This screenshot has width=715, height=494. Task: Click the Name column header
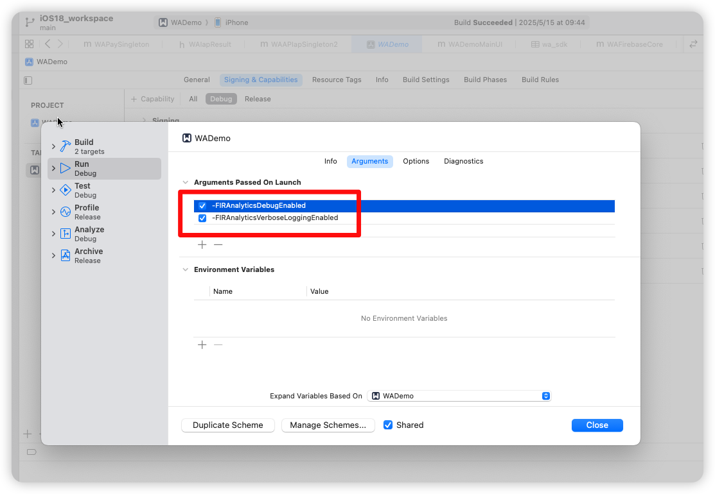pyautogui.click(x=222, y=291)
